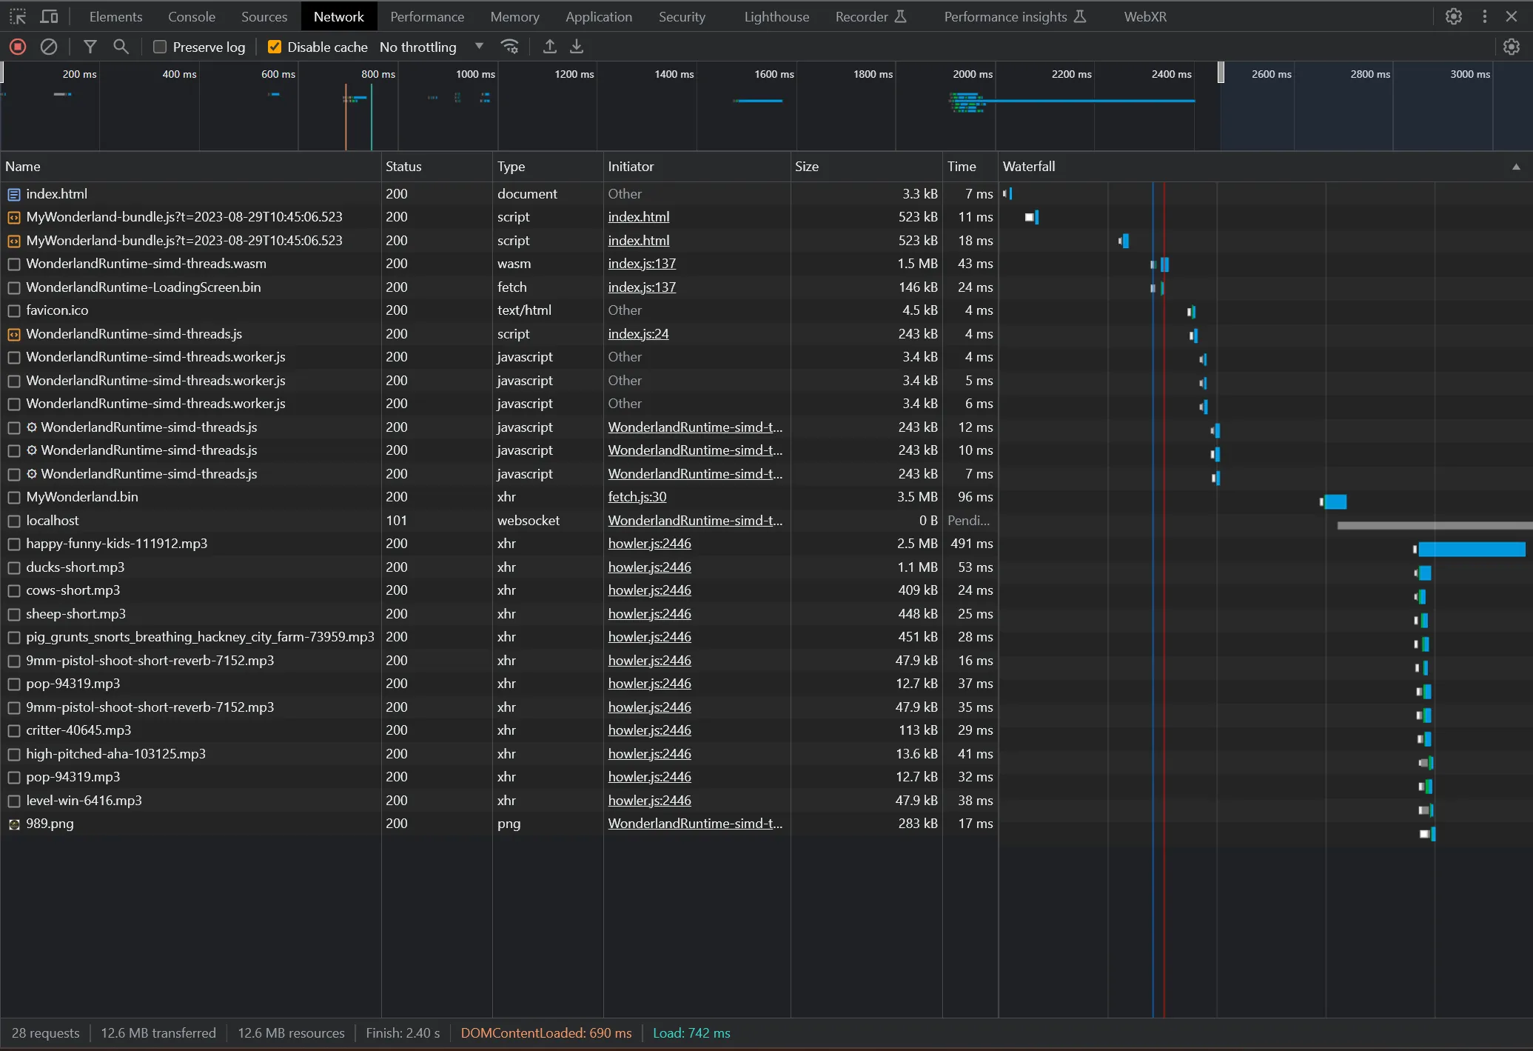Open fetch.js:30 initiator link
This screenshot has width=1533, height=1051.
(x=637, y=497)
